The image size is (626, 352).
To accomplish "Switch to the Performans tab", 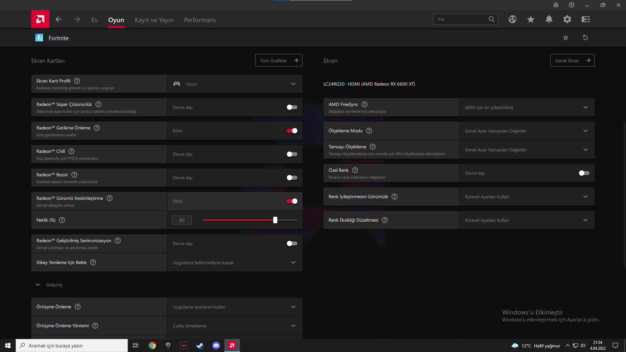I will [200, 20].
